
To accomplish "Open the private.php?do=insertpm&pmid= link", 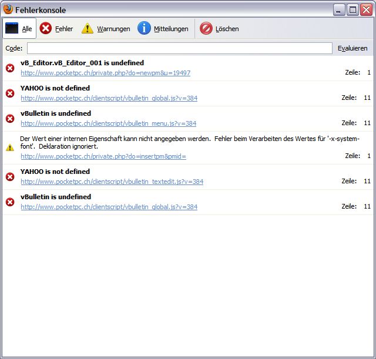I will click(103, 156).
